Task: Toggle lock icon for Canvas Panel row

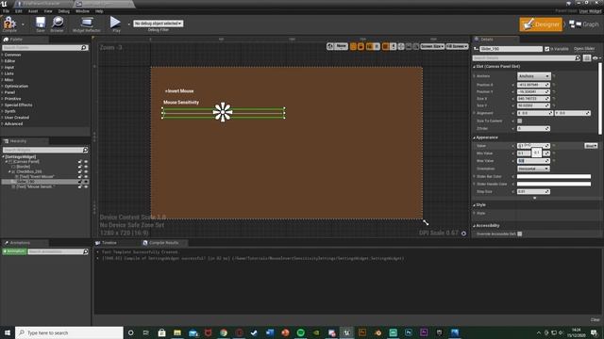Action: pyautogui.click(x=80, y=162)
